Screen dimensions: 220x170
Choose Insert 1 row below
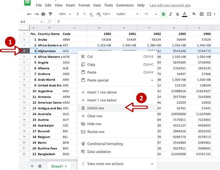coord(117,100)
